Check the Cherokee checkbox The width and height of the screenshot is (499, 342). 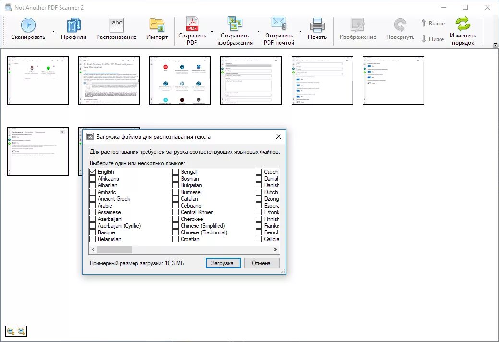[175, 219]
